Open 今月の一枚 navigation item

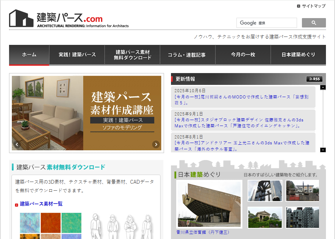[243, 55]
